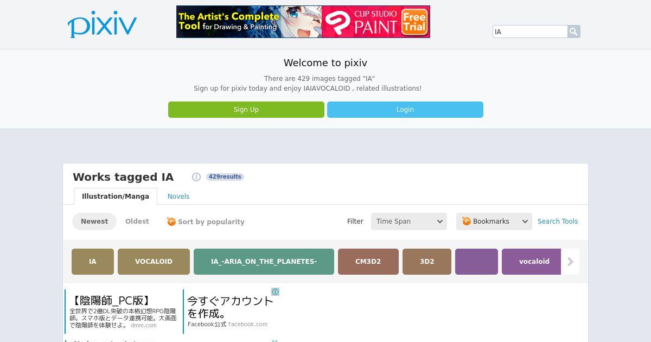Viewport: 651px width, 342px height.
Task: Open the Bookmarks filter dropdown
Action: pyautogui.click(x=494, y=221)
